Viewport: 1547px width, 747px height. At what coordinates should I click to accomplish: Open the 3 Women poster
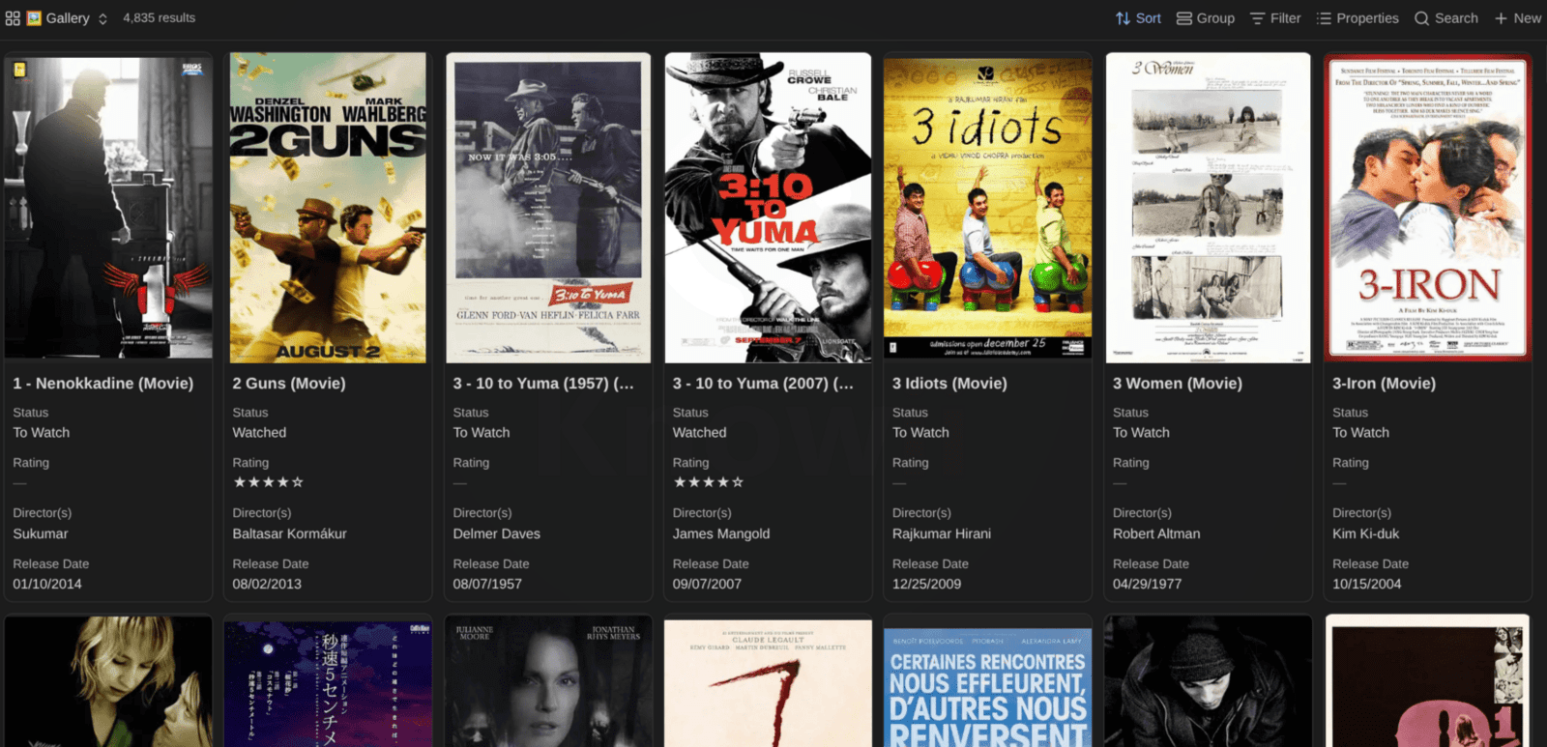[x=1208, y=208]
